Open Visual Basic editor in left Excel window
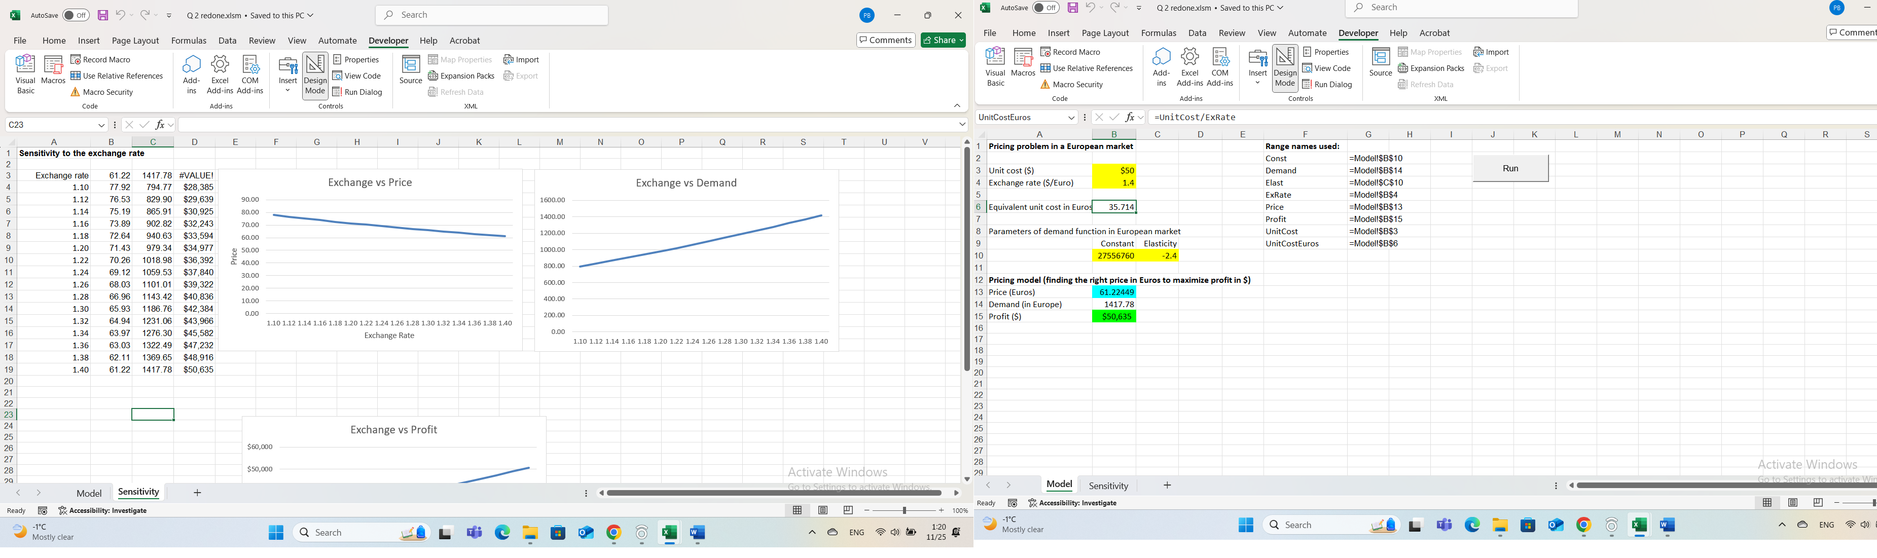The width and height of the screenshot is (1877, 558). click(x=25, y=73)
